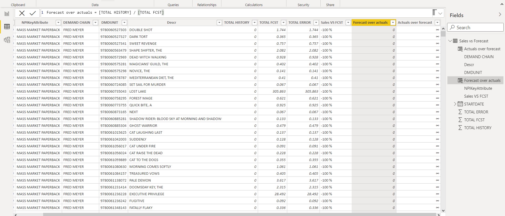Open Forecast over actuals column filter dropdown
Image resolution: width=505 pixels, height=216 pixels.
point(393,23)
